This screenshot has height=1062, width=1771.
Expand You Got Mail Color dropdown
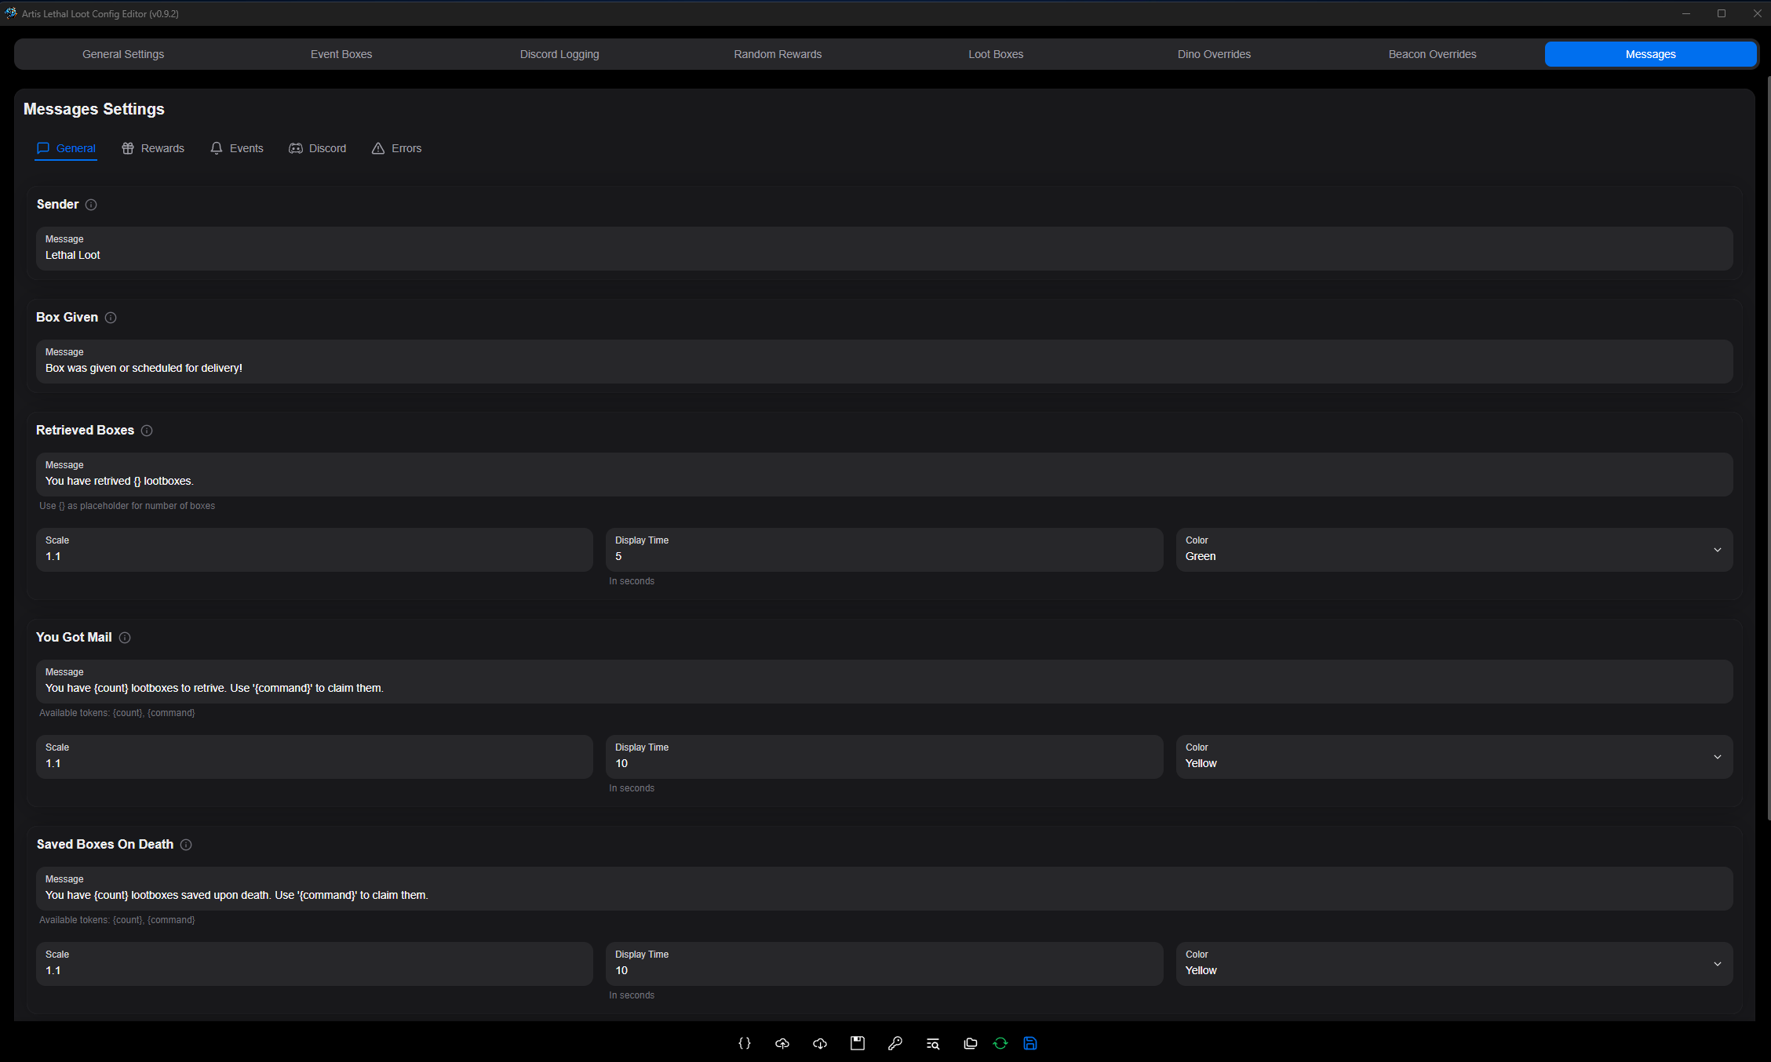click(x=1453, y=757)
